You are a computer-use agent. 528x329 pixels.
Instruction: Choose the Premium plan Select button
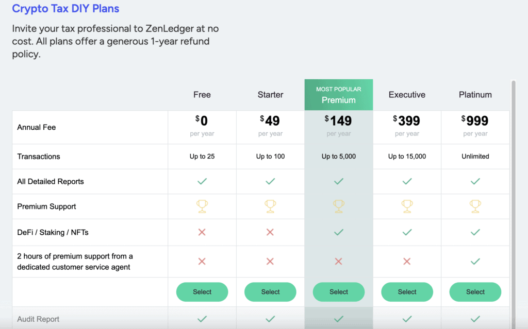tap(338, 291)
